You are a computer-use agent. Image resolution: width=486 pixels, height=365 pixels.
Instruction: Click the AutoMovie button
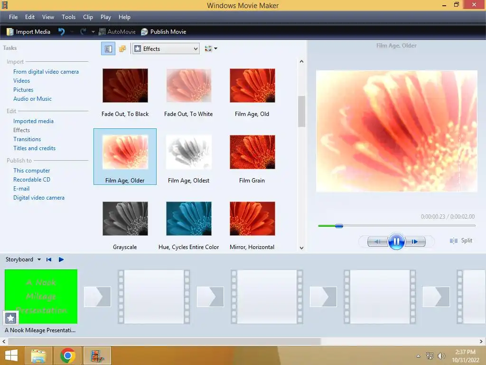click(x=117, y=32)
